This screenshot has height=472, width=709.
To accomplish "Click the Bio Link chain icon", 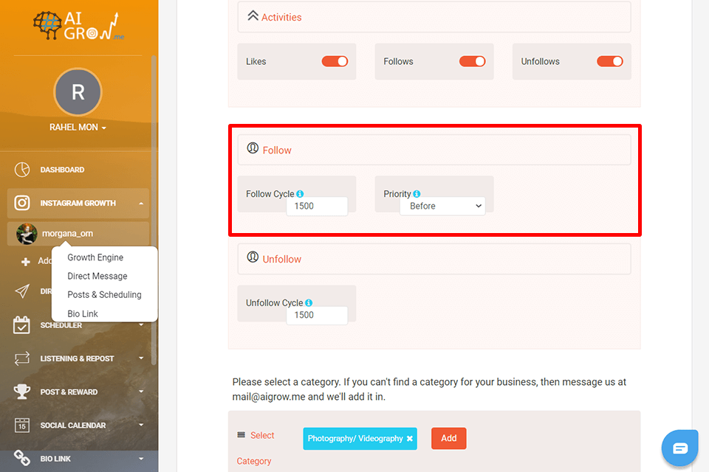I will [22, 458].
